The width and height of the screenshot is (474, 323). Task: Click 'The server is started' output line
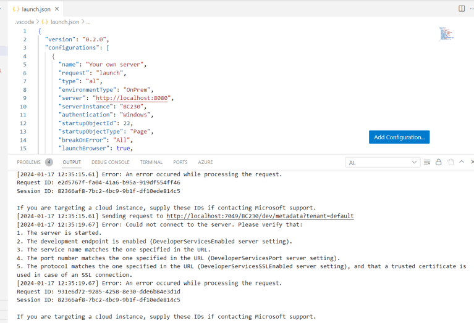coord(59,233)
